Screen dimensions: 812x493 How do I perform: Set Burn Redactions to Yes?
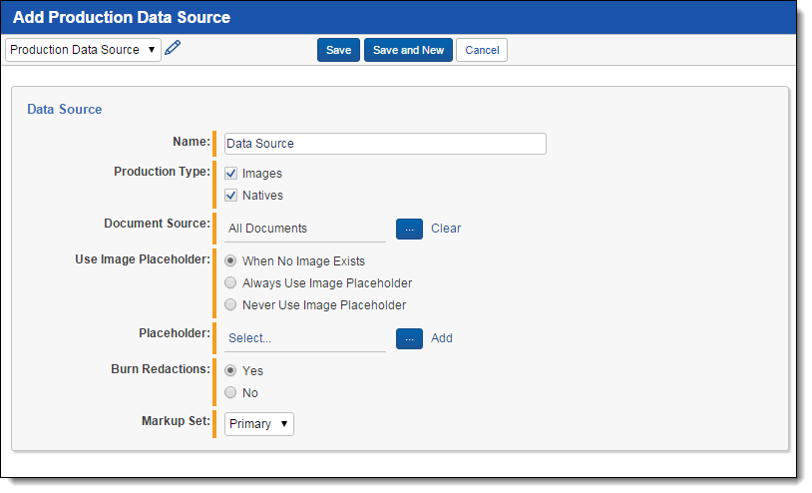coord(230,371)
